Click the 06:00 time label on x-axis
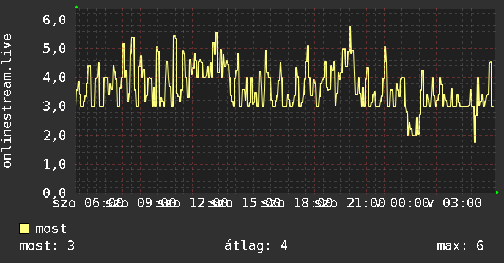Image resolution: width=504 pixels, height=263 pixels. [103, 203]
